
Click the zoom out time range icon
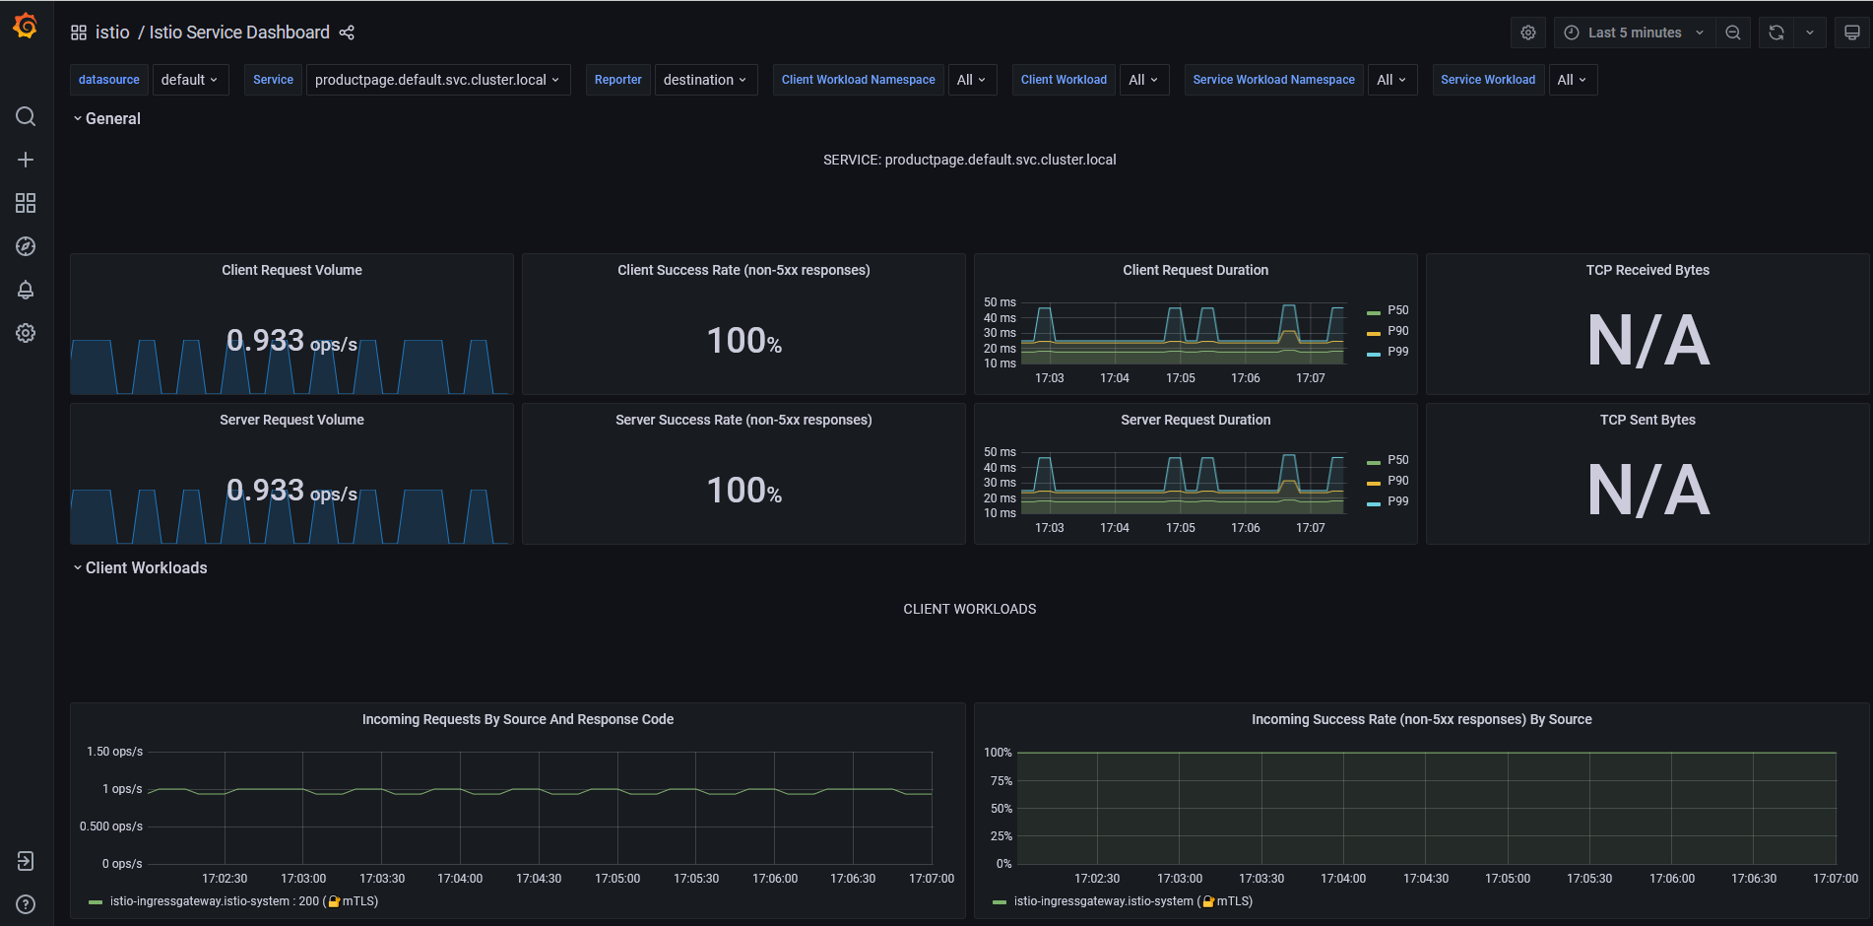tap(1733, 33)
